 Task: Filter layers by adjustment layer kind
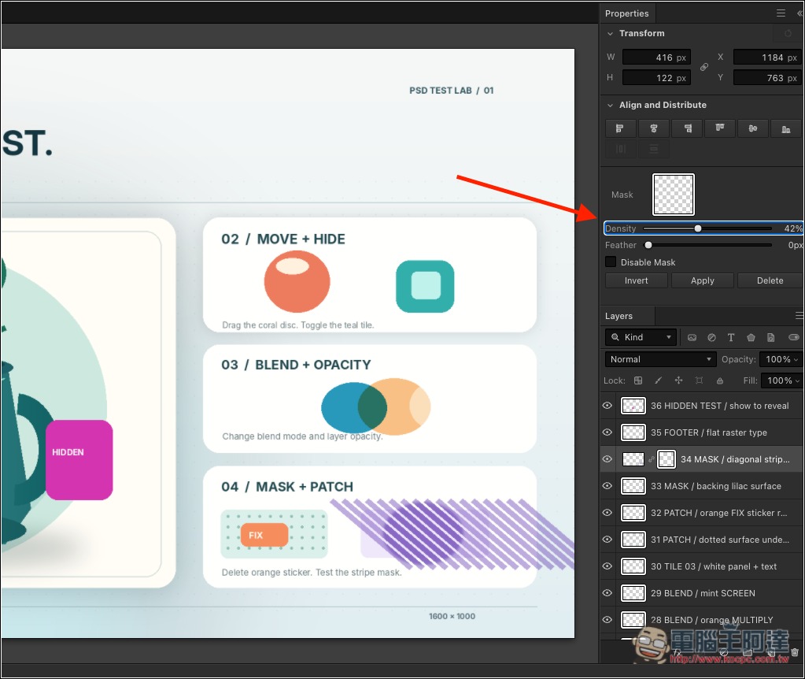[x=711, y=338]
